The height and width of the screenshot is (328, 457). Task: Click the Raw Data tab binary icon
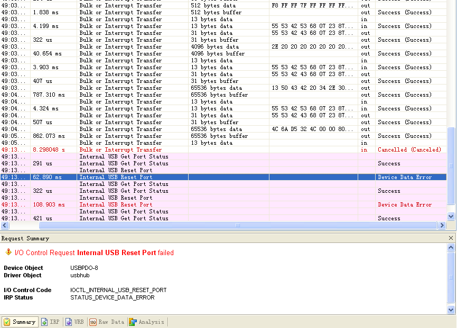pyautogui.click(x=92, y=322)
